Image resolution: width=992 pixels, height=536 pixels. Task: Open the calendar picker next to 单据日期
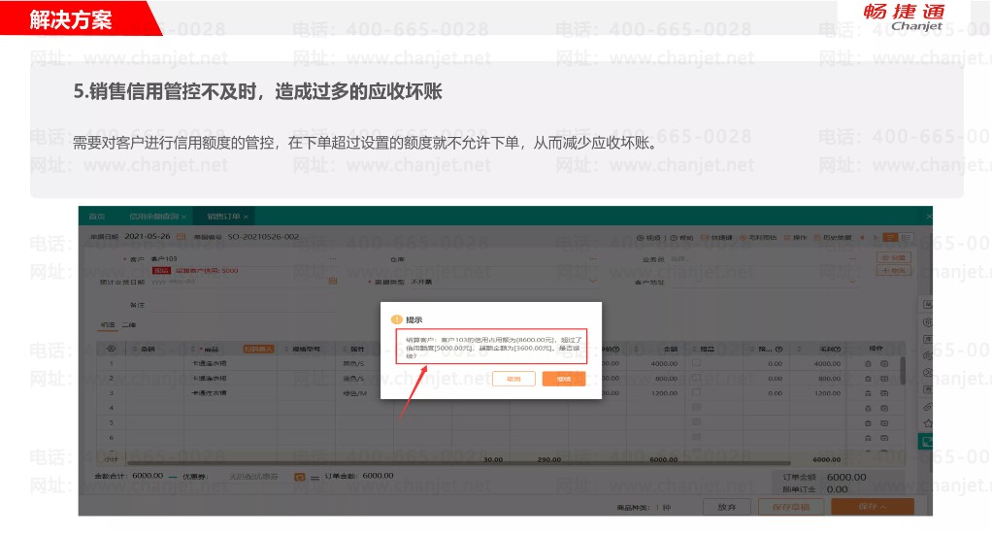tap(181, 237)
